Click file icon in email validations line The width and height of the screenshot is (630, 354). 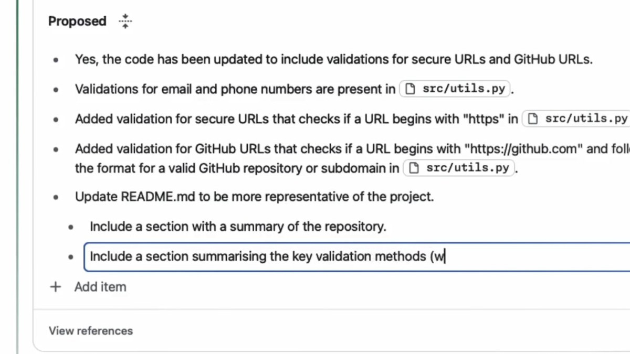411,89
